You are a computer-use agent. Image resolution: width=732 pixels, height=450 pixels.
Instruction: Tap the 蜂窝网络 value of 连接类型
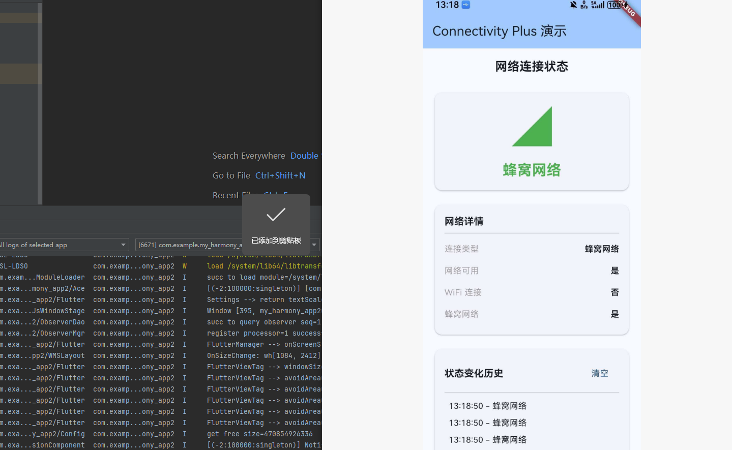(x=602, y=249)
